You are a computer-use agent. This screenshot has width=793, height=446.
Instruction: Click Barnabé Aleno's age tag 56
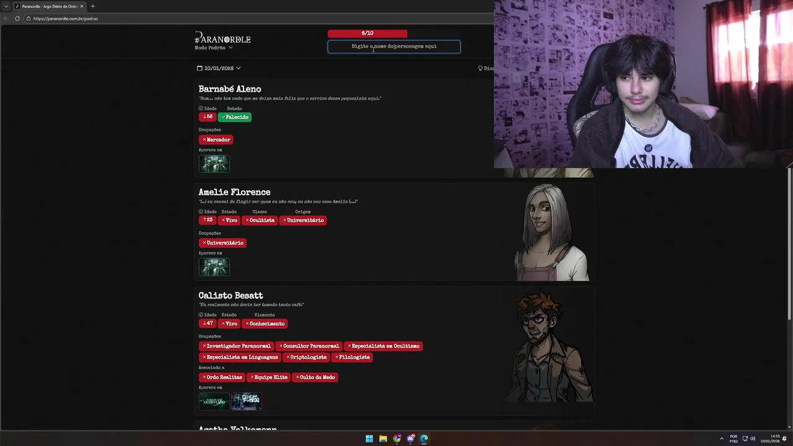[x=208, y=117]
